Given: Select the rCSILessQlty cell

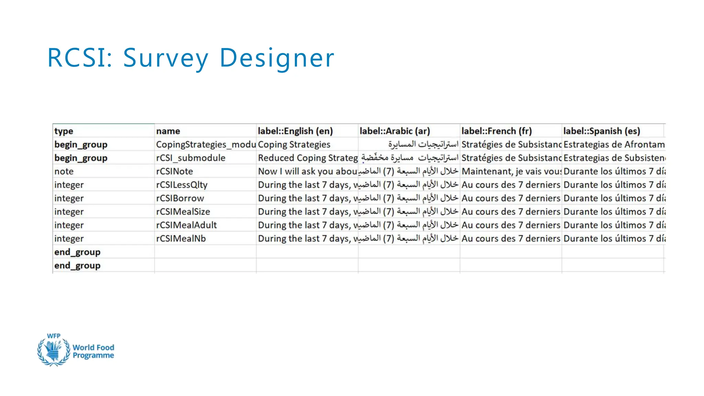Looking at the screenshot, I should coord(205,185).
